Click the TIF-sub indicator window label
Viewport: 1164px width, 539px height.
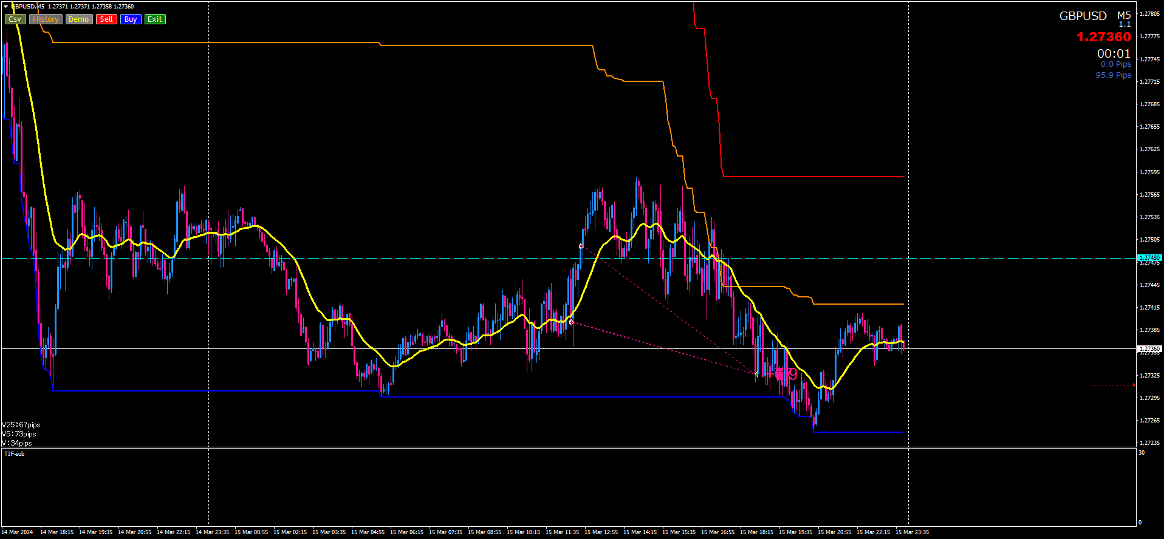[x=15, y=454]
